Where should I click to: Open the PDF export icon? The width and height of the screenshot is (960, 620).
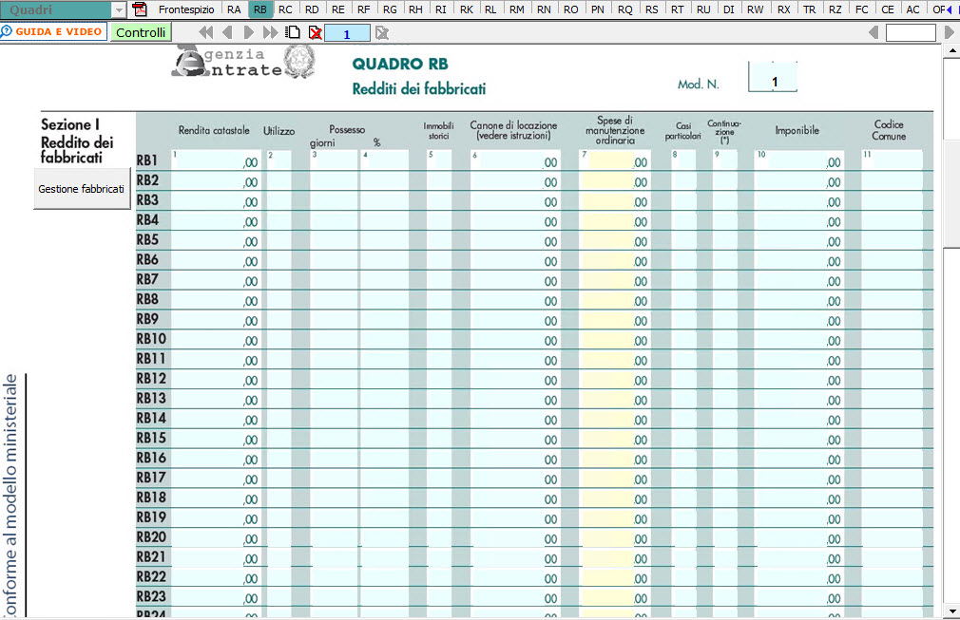140,9
